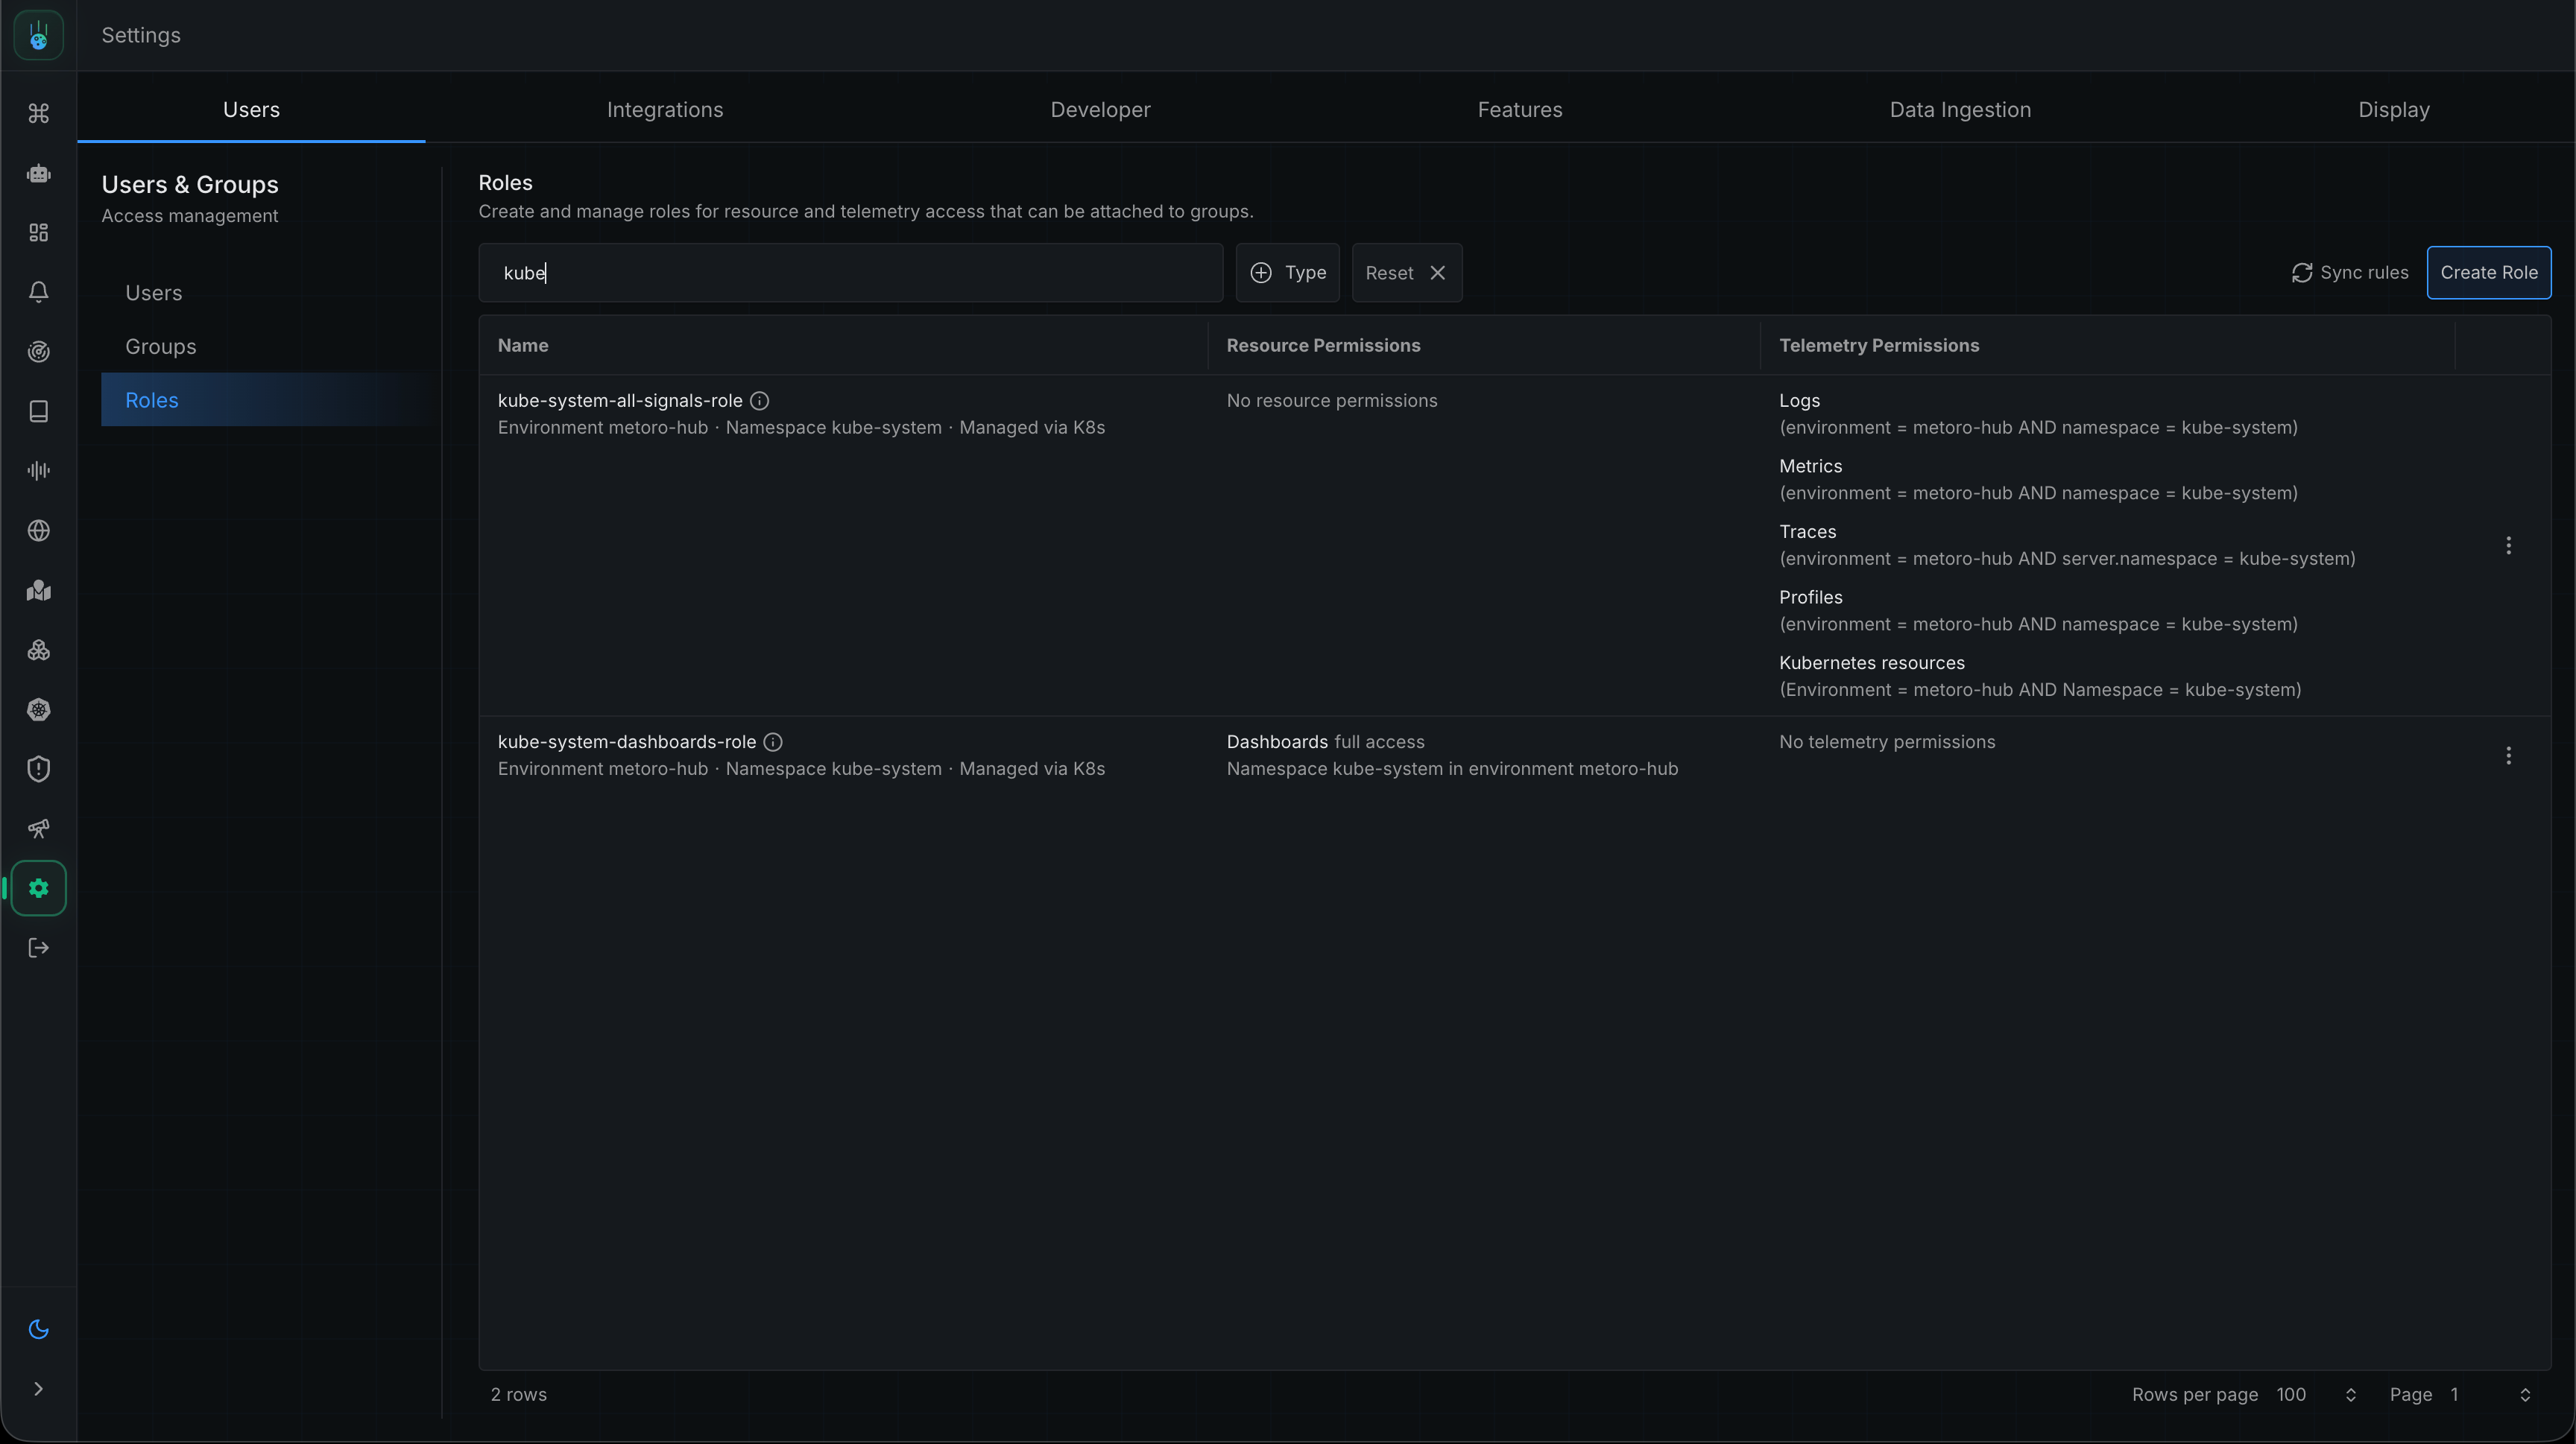Click the Sync rules refresh icon
The height and width of the screenshot is (1444, 2576).
click(2302, 273)
